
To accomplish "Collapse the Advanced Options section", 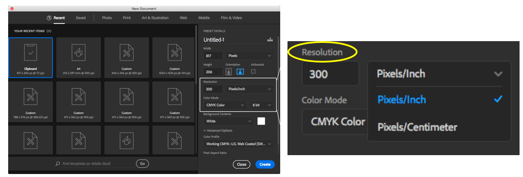I will point(219,130).
